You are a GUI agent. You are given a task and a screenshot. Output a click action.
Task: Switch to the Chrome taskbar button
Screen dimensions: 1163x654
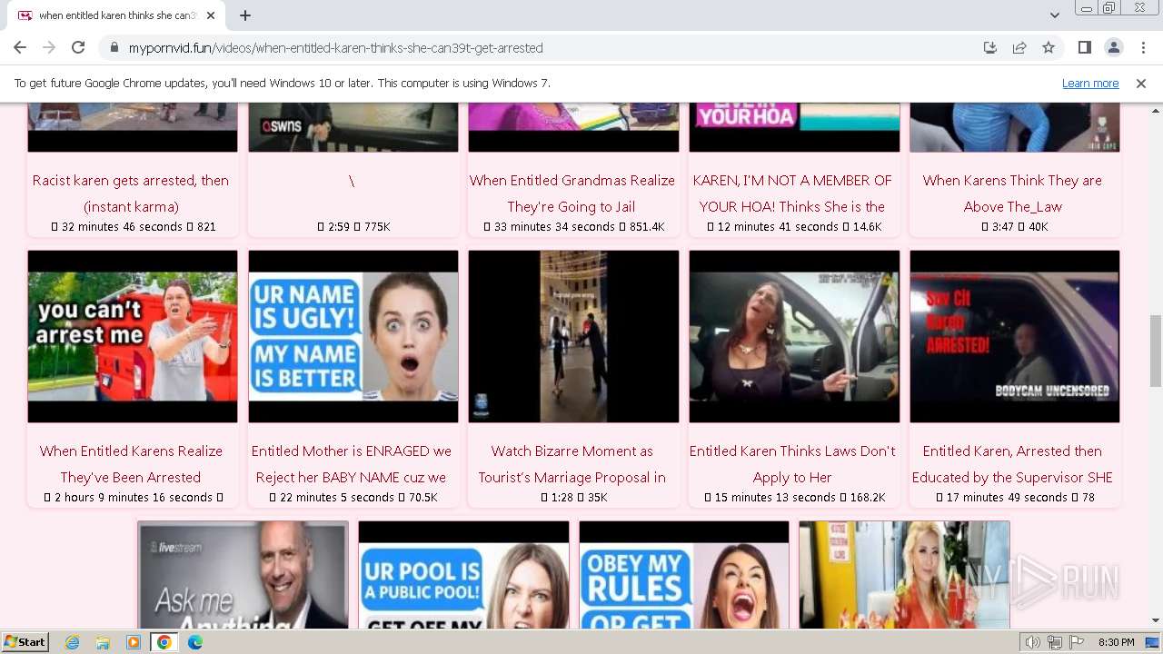point(164,642)
